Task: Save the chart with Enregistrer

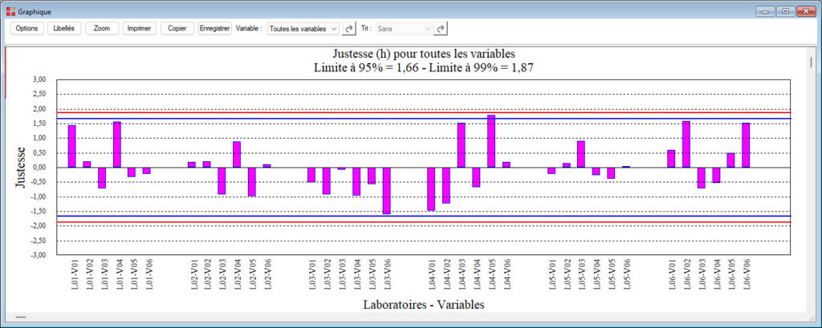Action: tap(214, 28)
